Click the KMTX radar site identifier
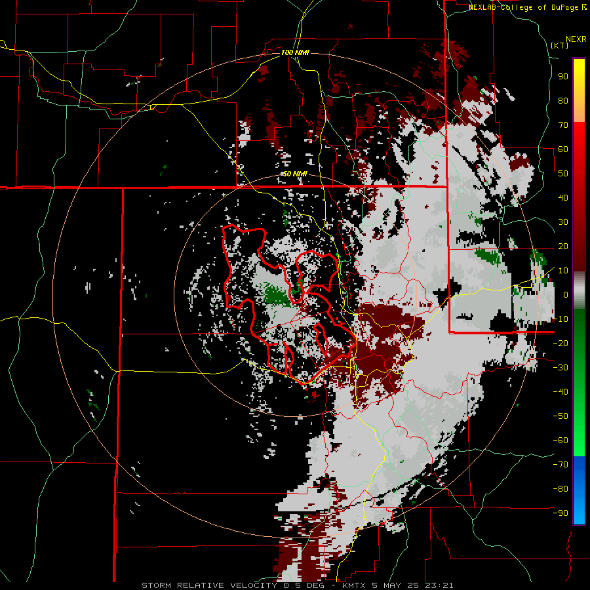Viewport: 590px width, 590px height. click(x=355, y=585)
